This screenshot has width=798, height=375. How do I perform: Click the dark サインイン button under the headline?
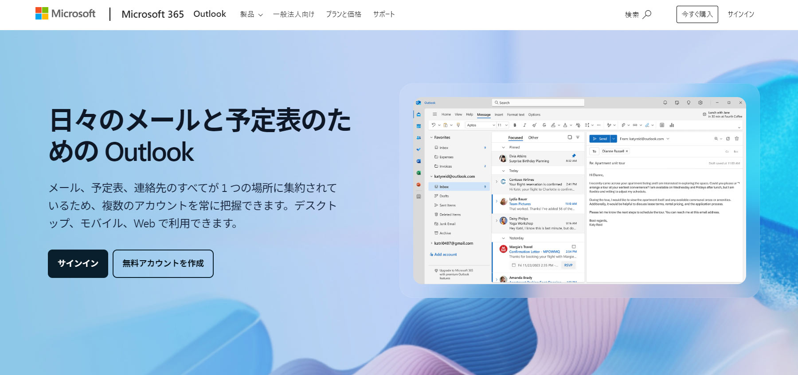78,264
